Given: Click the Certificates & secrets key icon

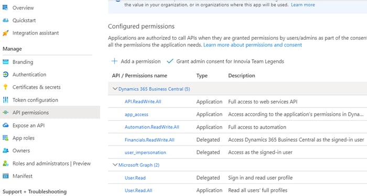Looking at the screenshot, I should (5, 87).
